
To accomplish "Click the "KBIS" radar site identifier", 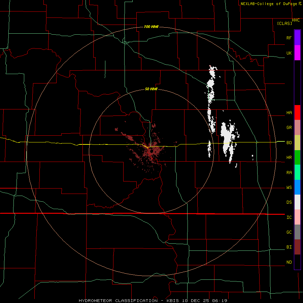I will [173, 301].
